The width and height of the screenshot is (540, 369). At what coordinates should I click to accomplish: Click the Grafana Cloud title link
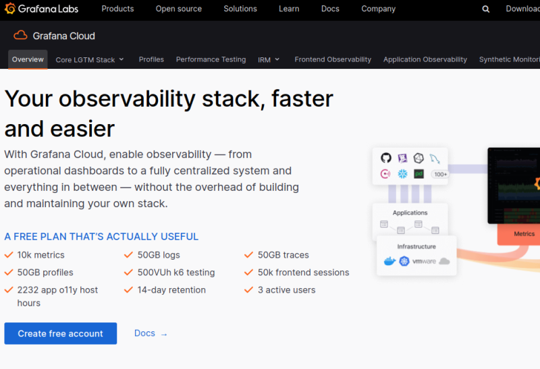(63, 36)
